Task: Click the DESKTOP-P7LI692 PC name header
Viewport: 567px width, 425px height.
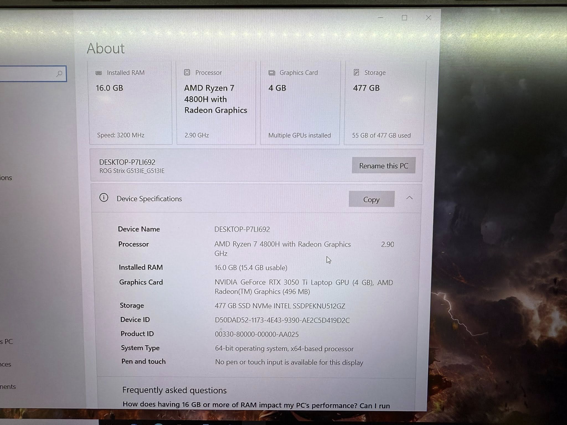Action: tap(127, 162)
